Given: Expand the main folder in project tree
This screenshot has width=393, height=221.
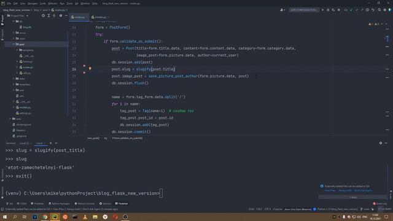Looking at the screenshot, I should [14, 38].
